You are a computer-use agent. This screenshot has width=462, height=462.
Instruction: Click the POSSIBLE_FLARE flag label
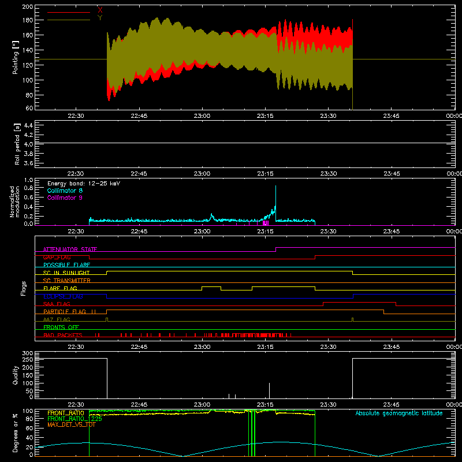pos(66,265)
